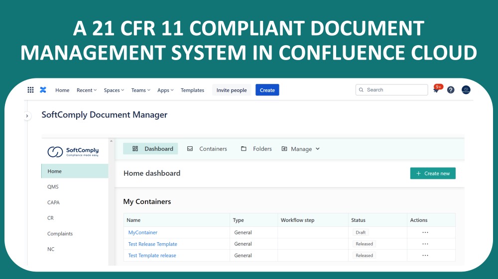Click the blue Create button
This screenshot has width=498, height=279.
pos(267,90)
